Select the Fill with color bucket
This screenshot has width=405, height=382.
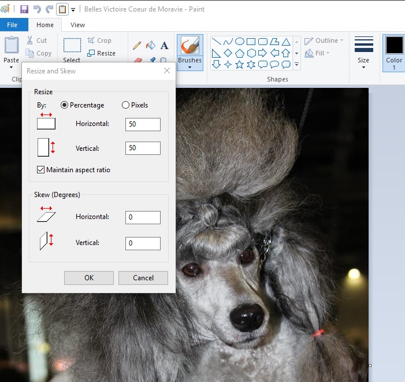(151, 46)
